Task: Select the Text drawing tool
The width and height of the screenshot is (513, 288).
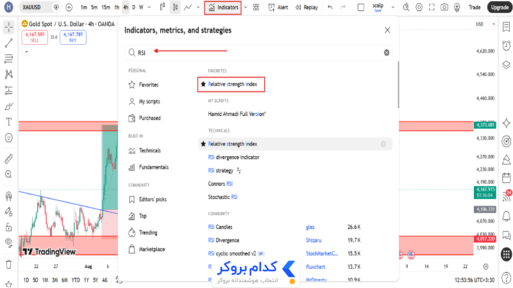Action: tap(9, 122)
